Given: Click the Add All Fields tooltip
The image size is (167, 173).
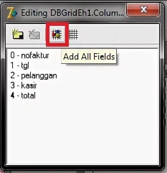Looking at the screenshot, I should 89,56.
